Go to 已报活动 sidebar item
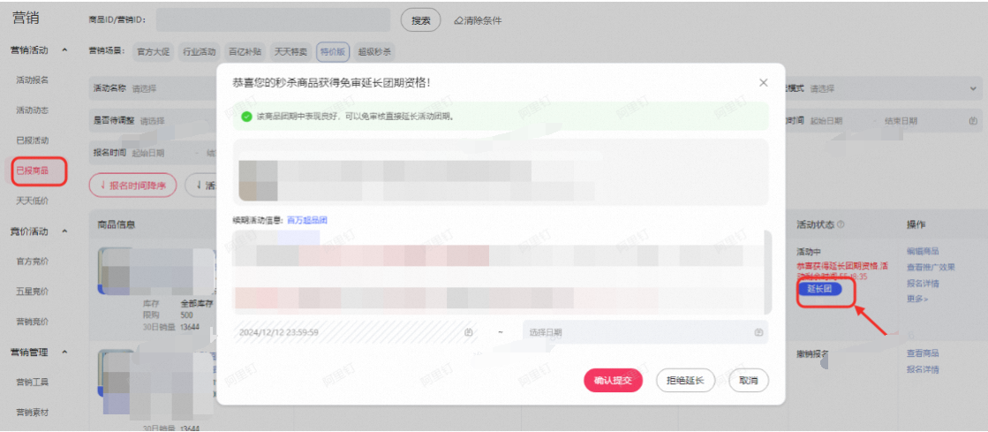Viewport: 988px width, 432px height. tap(32, 140)
